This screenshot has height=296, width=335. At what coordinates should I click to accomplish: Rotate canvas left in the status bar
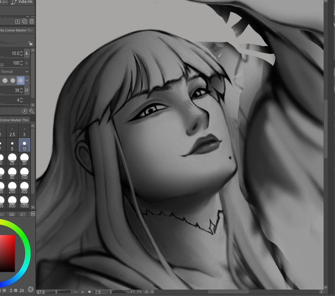click(132, 292)
